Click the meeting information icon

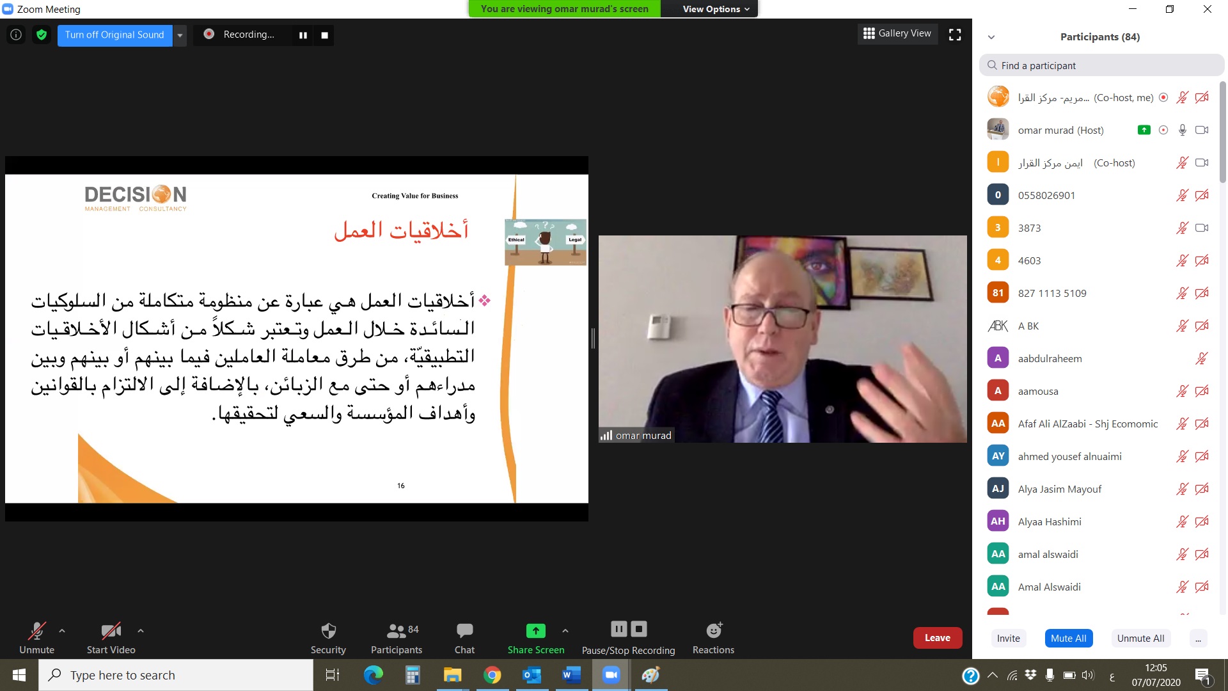pos(16,35)
